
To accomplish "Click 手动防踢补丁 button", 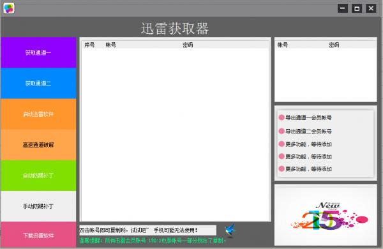I will click(38, 206).
